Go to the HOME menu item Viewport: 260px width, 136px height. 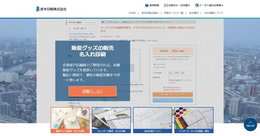(x=132, y=13)
